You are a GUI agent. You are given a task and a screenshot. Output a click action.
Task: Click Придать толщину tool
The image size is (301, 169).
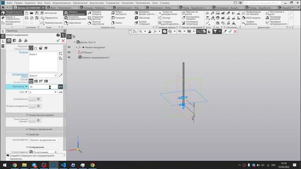95,13
